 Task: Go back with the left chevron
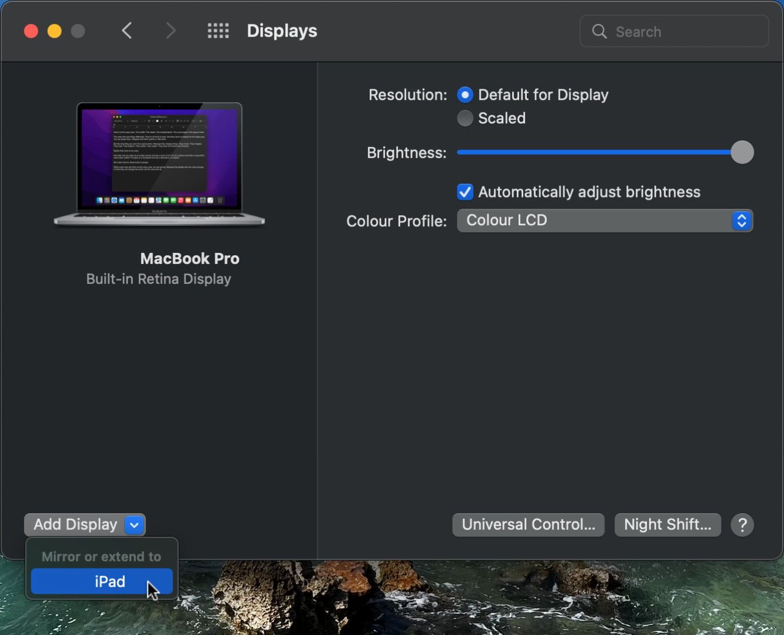coord(127,31)
